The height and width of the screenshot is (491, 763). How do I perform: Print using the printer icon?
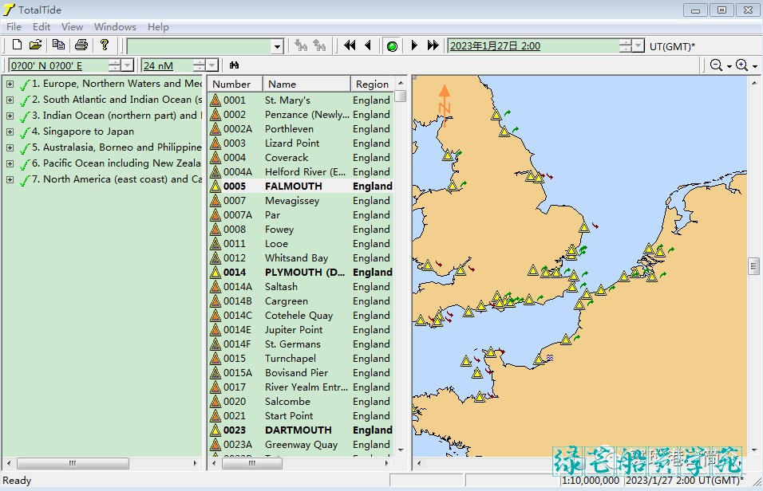[81, 45]
